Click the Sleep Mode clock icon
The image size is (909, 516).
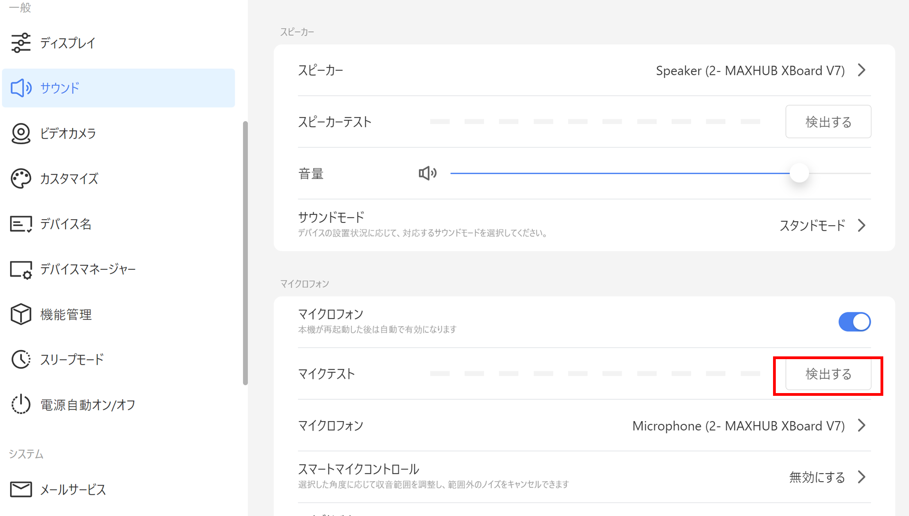click(x=21, y=359)
